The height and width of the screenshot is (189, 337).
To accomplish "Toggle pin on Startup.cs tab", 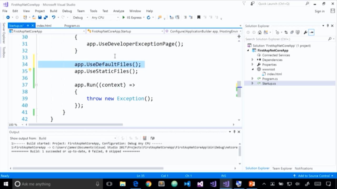I will (28, 25).
